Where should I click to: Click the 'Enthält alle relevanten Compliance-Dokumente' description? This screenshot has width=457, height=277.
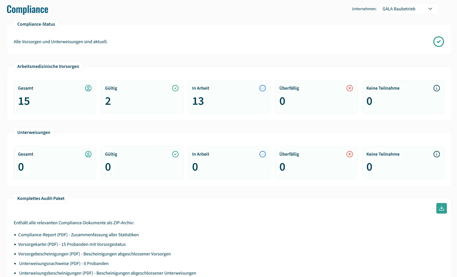coord(74,223)
